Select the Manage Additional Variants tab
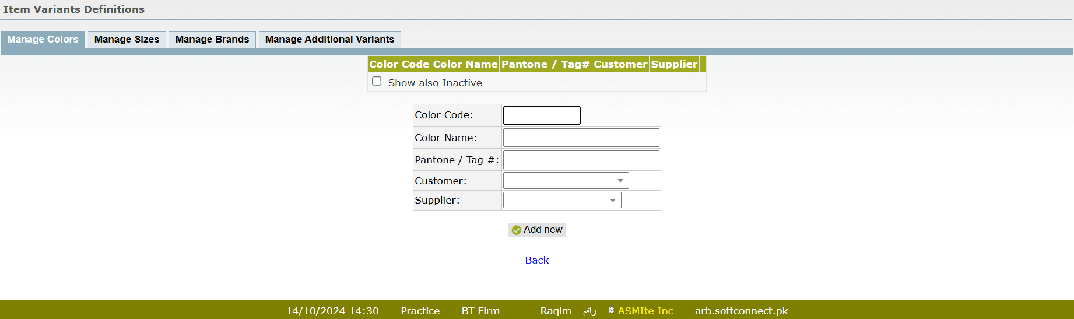The image size is (1074, 319). 329,40
